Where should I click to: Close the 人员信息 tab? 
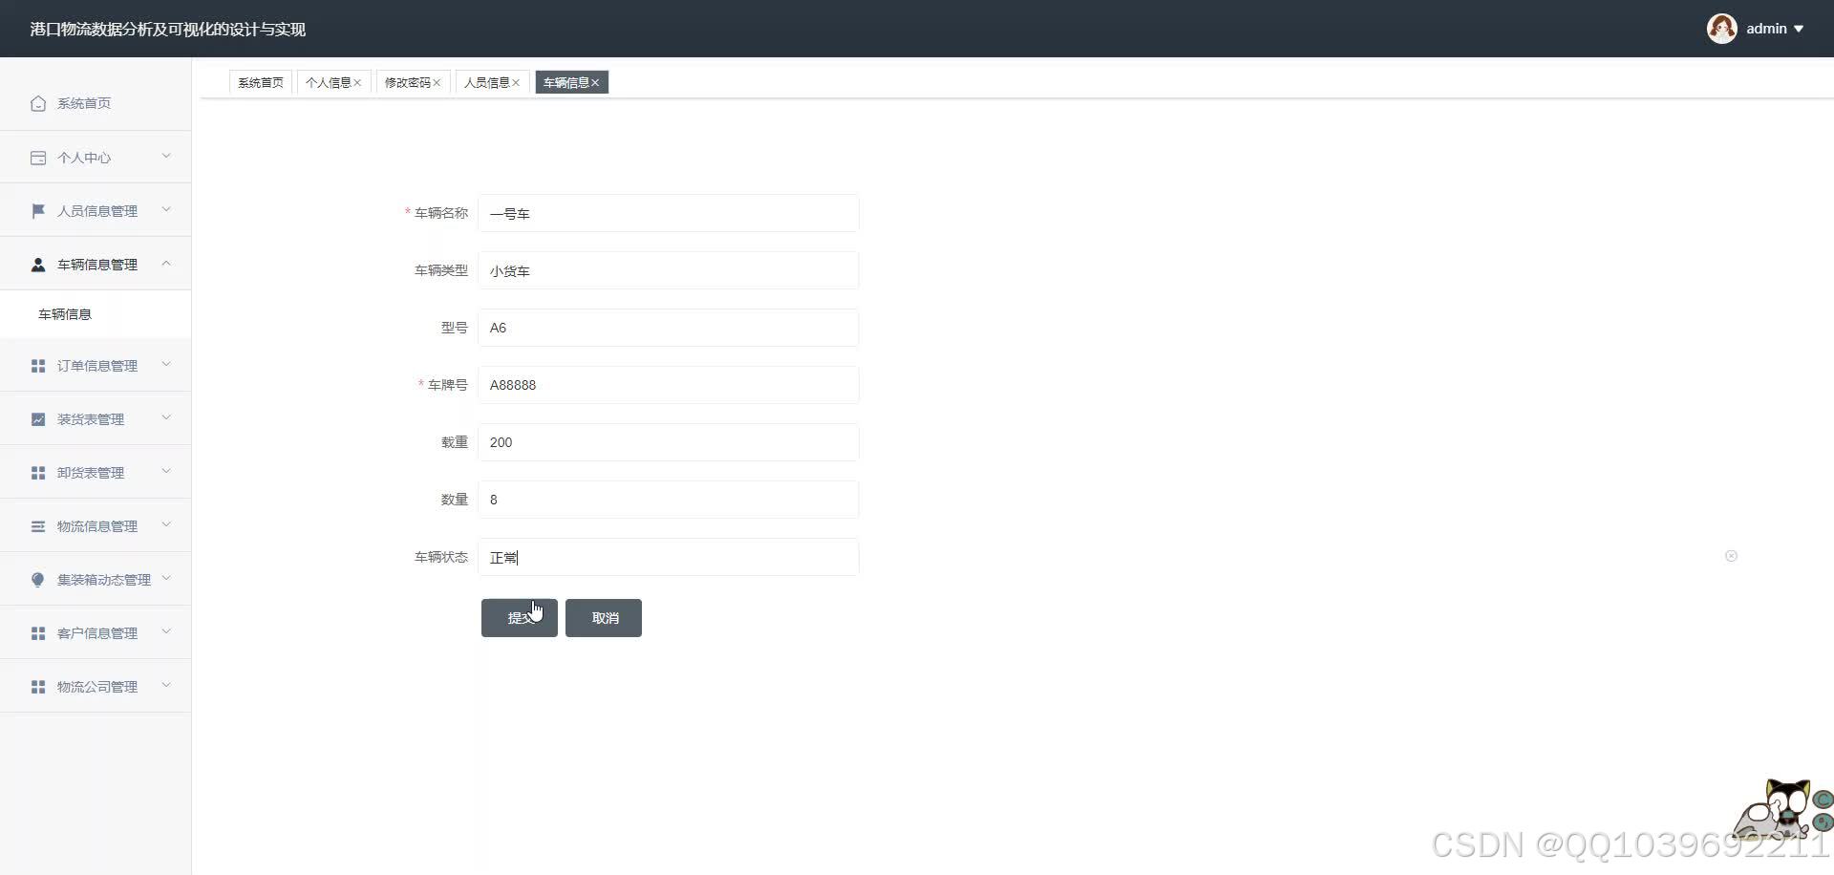click(516, 83)
